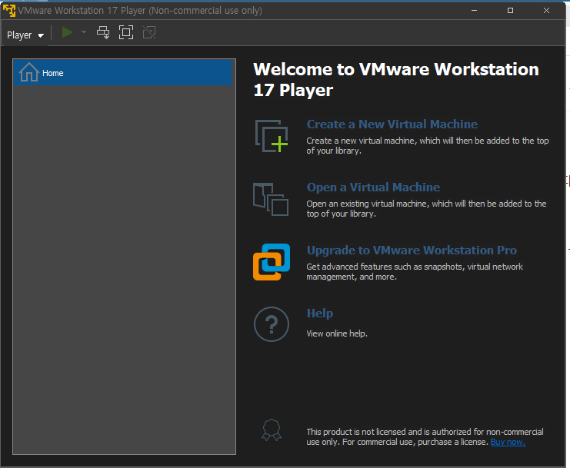
Task: Click the Workstation Pro orange-blue logo icon
Action: [x=272, y=262]
